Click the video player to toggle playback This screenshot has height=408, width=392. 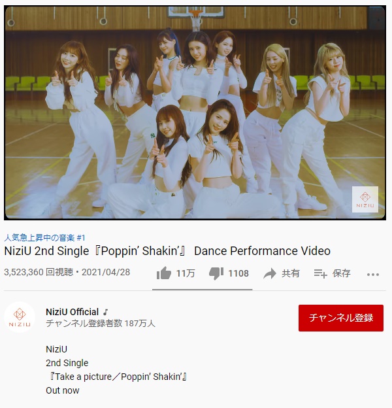tap(195, 112)
